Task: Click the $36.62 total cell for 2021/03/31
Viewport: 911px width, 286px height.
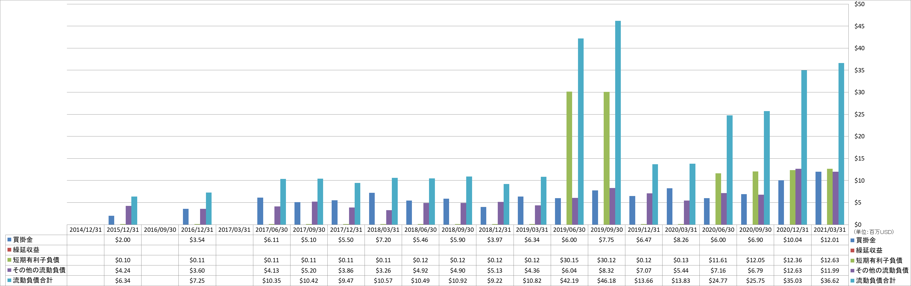Action: 830,281
